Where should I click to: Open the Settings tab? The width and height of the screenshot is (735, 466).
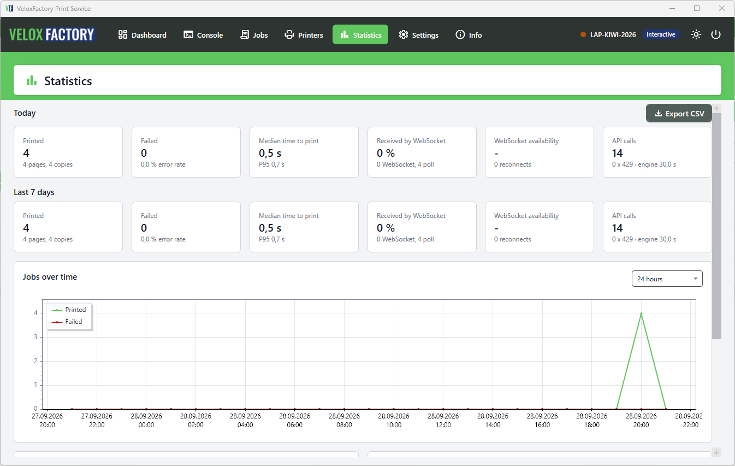(x=419, y=34)
